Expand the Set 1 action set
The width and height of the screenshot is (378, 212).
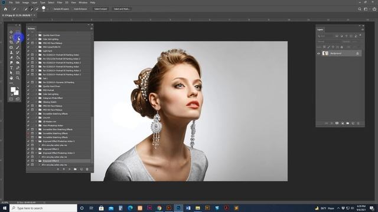(36, 78)
